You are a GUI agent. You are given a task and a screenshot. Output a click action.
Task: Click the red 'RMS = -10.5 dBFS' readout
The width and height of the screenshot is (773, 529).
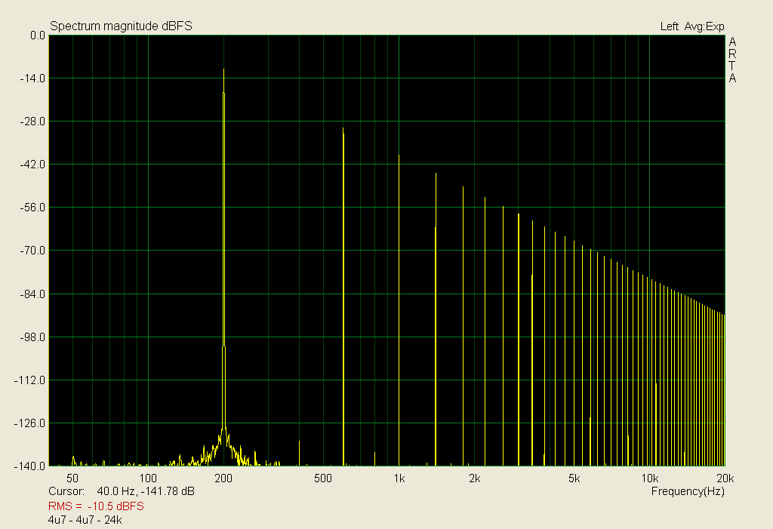(96, 506)
